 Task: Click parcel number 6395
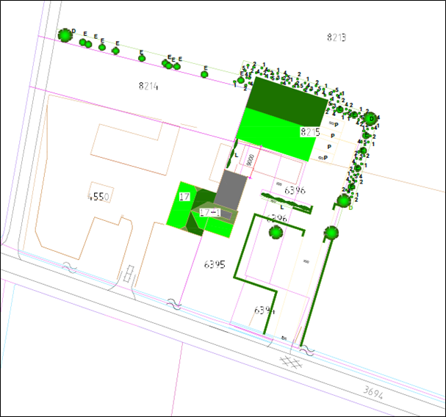[215, 264]
